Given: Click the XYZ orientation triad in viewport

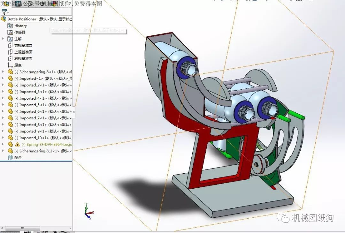Looking at the screenshot, I should pyautogui.click(x=89, y=212).
